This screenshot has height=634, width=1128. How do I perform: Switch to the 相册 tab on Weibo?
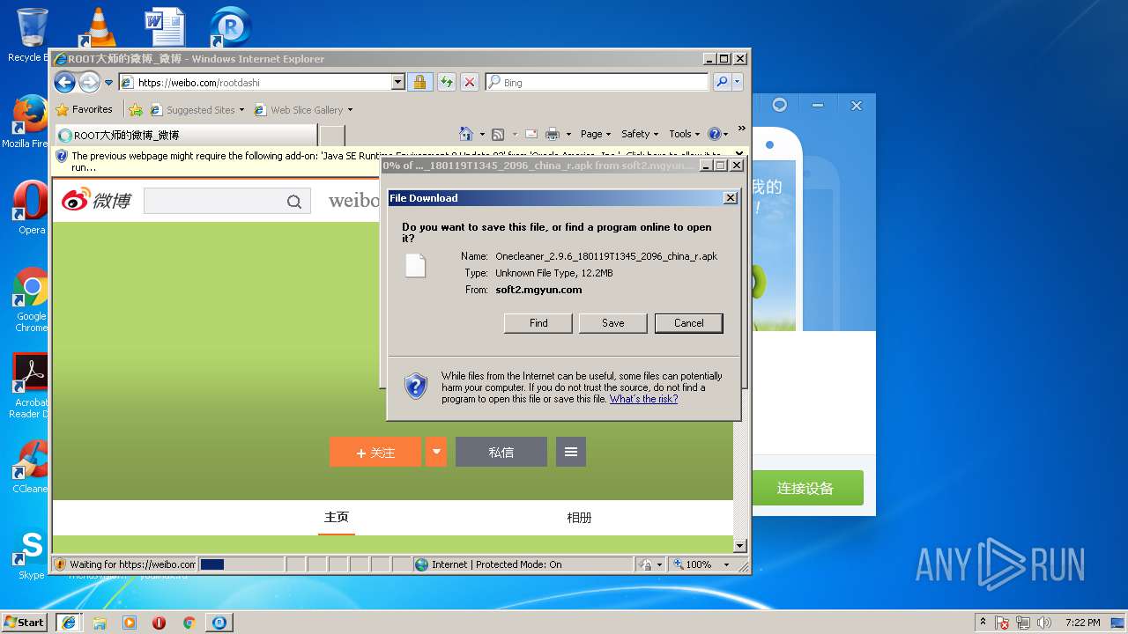click(x=579, y=518)
